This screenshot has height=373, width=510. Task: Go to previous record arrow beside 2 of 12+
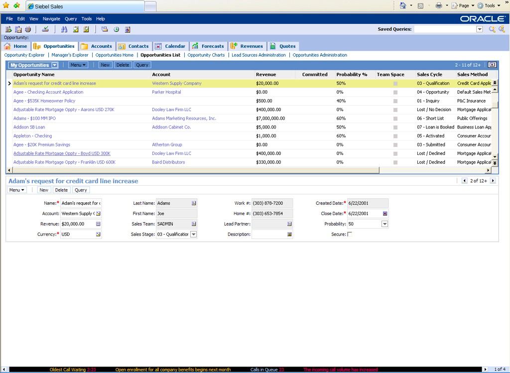tap(465, 181)
